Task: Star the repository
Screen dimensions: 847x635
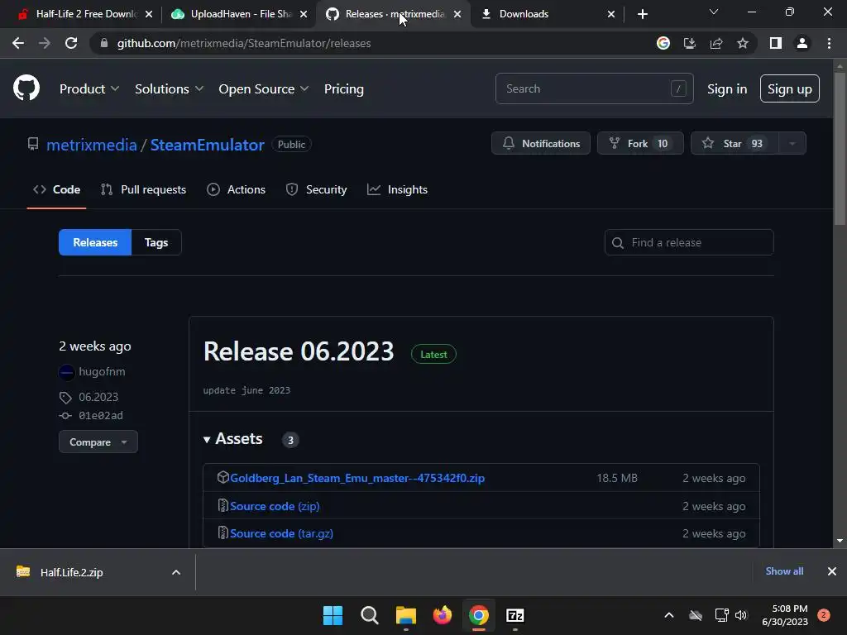Action: click(x=735, y=144)
